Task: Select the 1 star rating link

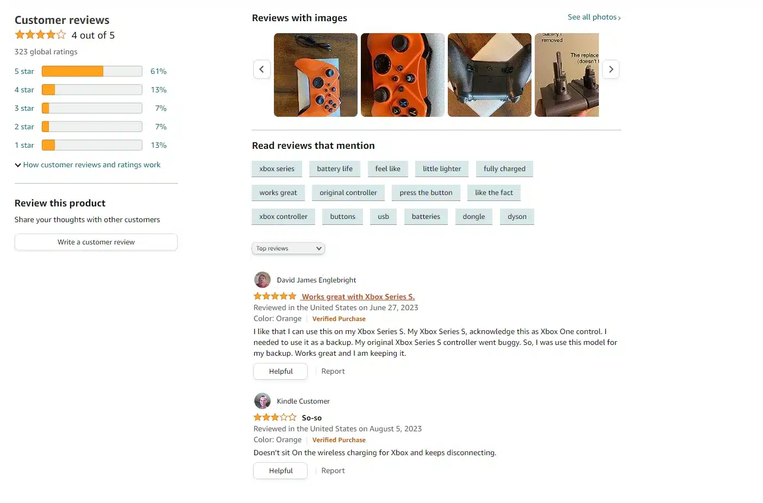Action: 24,145
